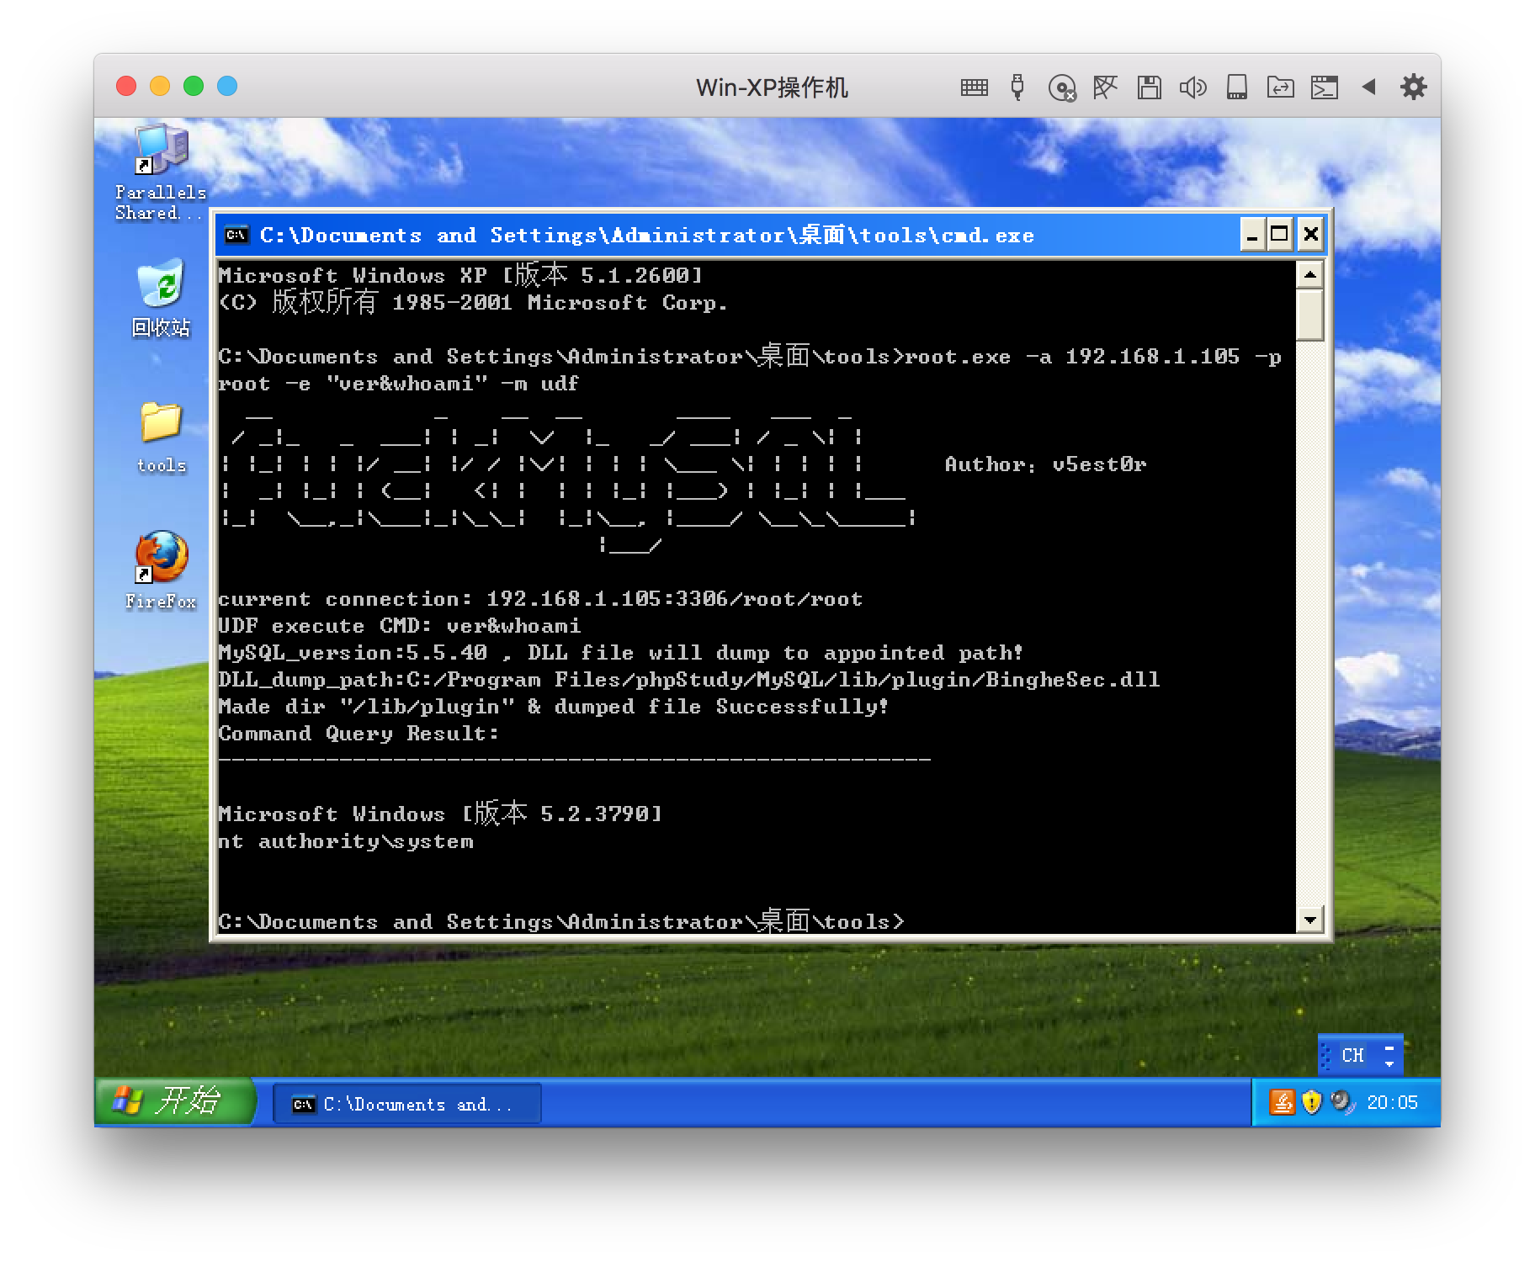The width and height of the screenshot is (1535, 1262).
Task: Click the 'nt authority\system' output line
Action: pyautogui.click(x=346, y=841)
